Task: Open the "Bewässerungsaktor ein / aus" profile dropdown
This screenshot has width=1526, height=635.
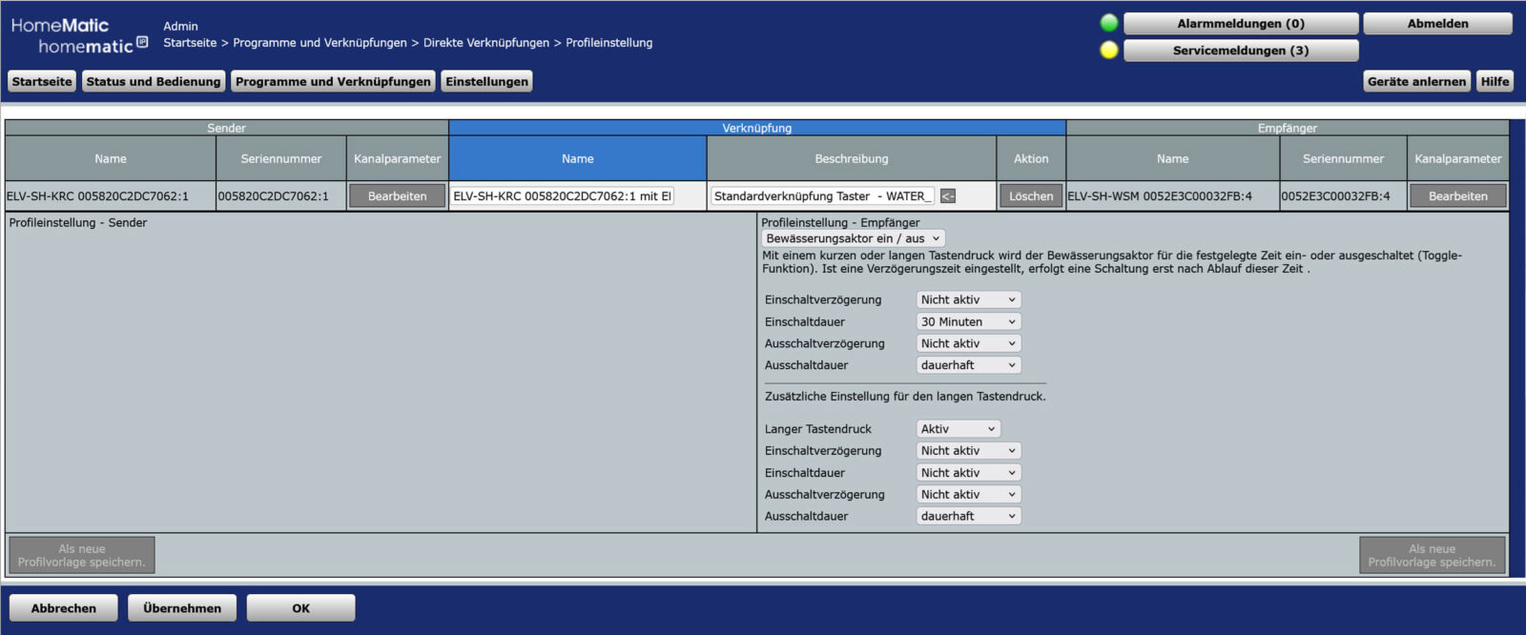Action: pyautogui.click(x=854, y=238)
